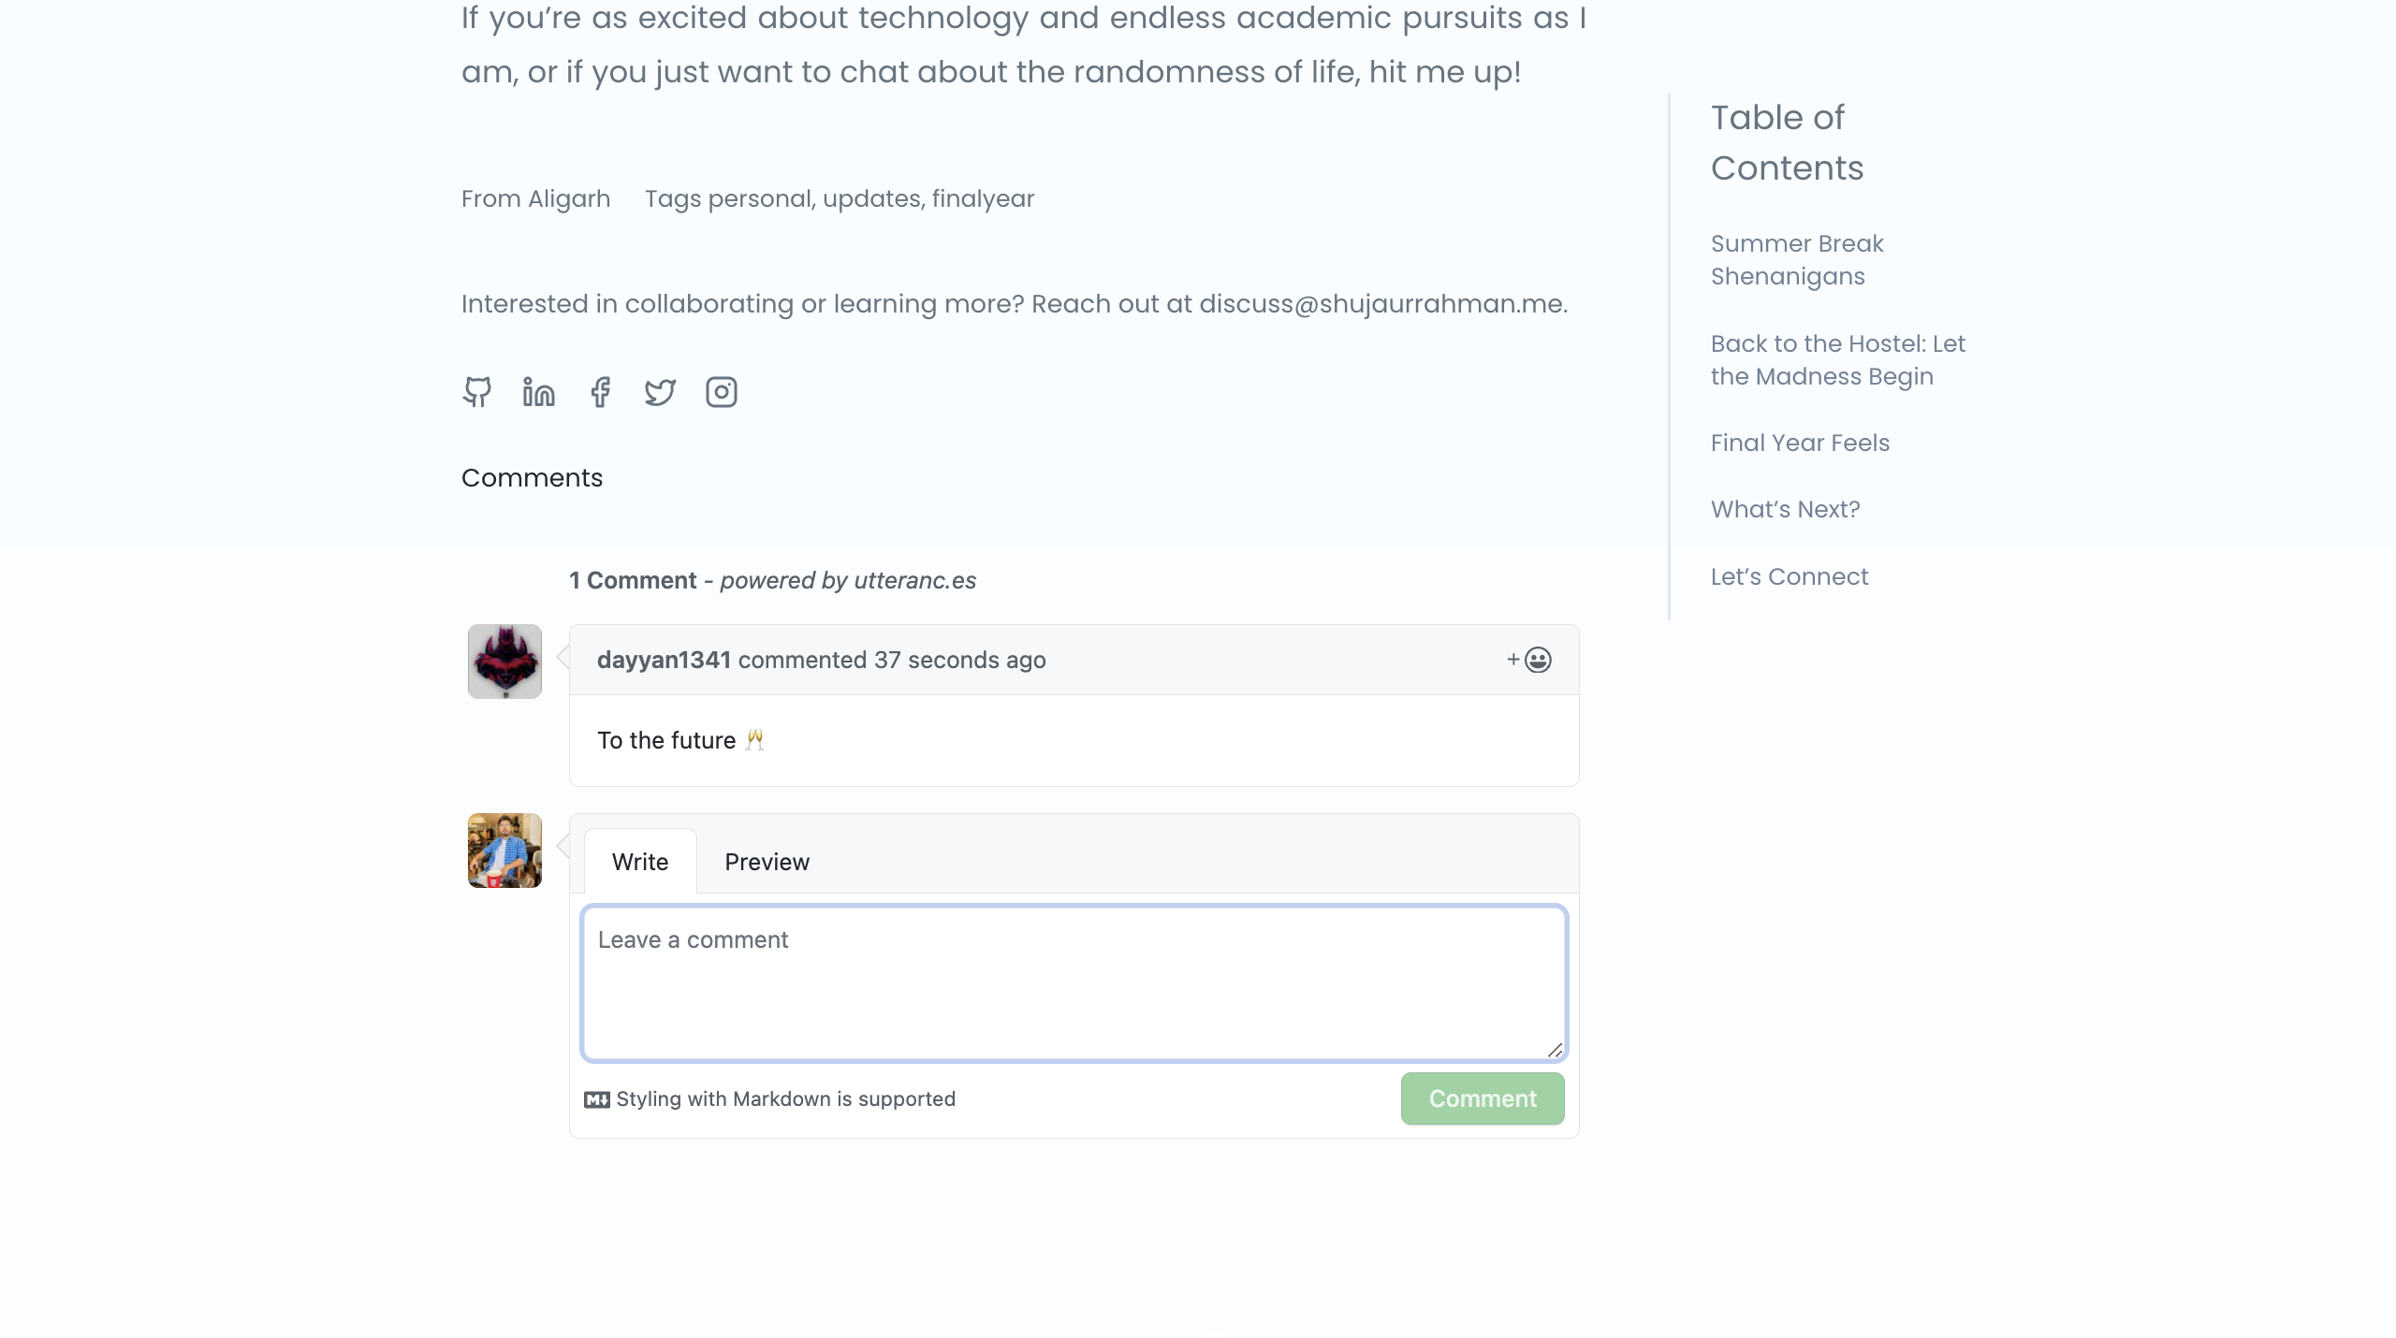Click dayyan1341's avatar picture

click(x=504, y=661)
